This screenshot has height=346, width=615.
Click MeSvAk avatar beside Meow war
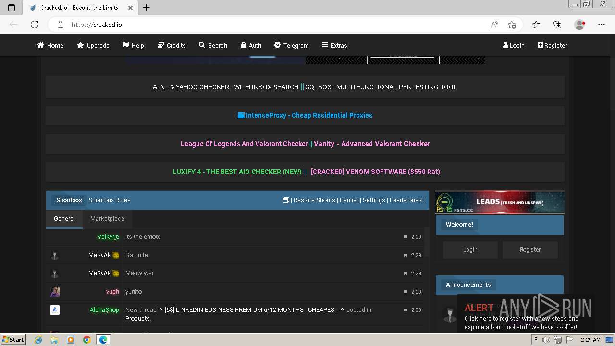[x=55, y=273]
